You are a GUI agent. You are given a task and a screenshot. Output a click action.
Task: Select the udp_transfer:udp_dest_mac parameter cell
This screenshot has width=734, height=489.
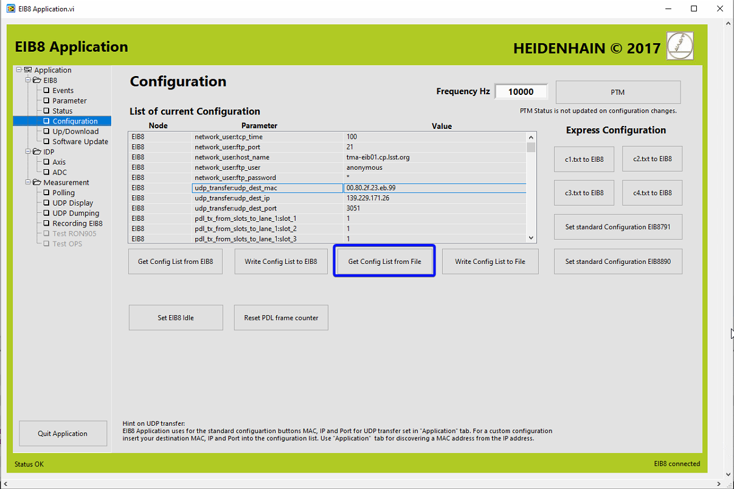(x=268, y=188)
